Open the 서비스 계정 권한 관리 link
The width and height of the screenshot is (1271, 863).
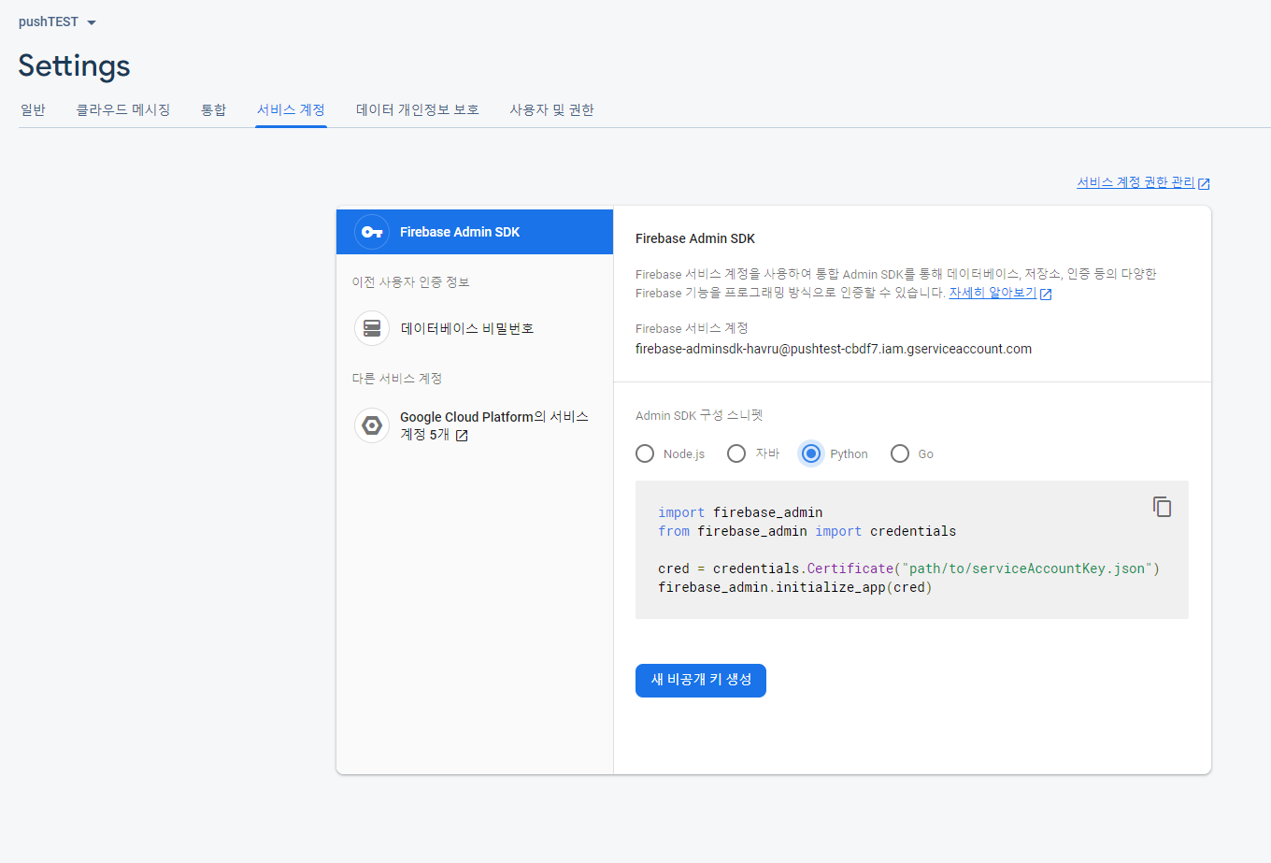1135,182
